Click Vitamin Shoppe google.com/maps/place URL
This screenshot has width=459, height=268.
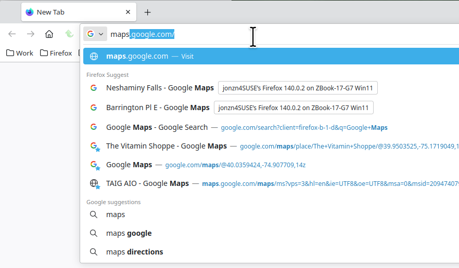pyautogui.click(x=349, y=146)
